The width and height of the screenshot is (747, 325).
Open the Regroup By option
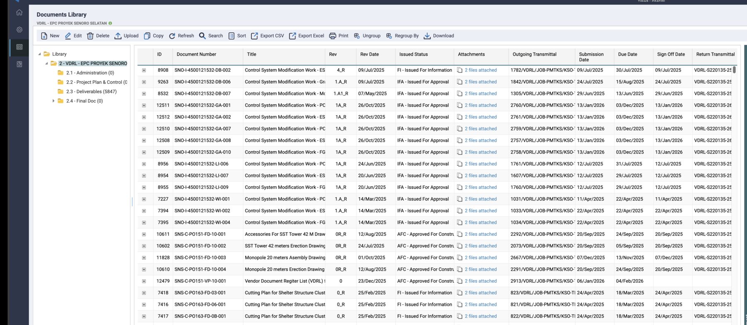(x=402, y=36)
